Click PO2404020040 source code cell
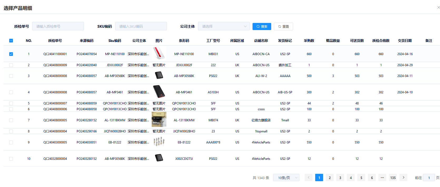 pyautogui.click(x=87, y=65)
